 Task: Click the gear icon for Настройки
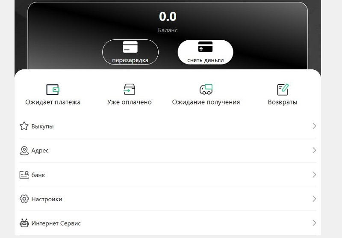tap(24, 199)
